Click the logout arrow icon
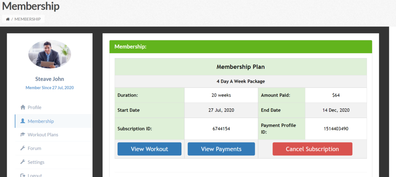This screenshot has height=177, width=396. pos(23,175)
